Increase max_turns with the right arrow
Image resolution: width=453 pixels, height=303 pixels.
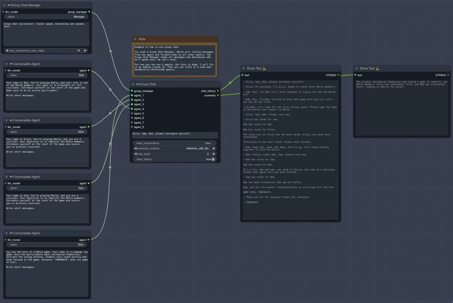(x=214, y=154)
